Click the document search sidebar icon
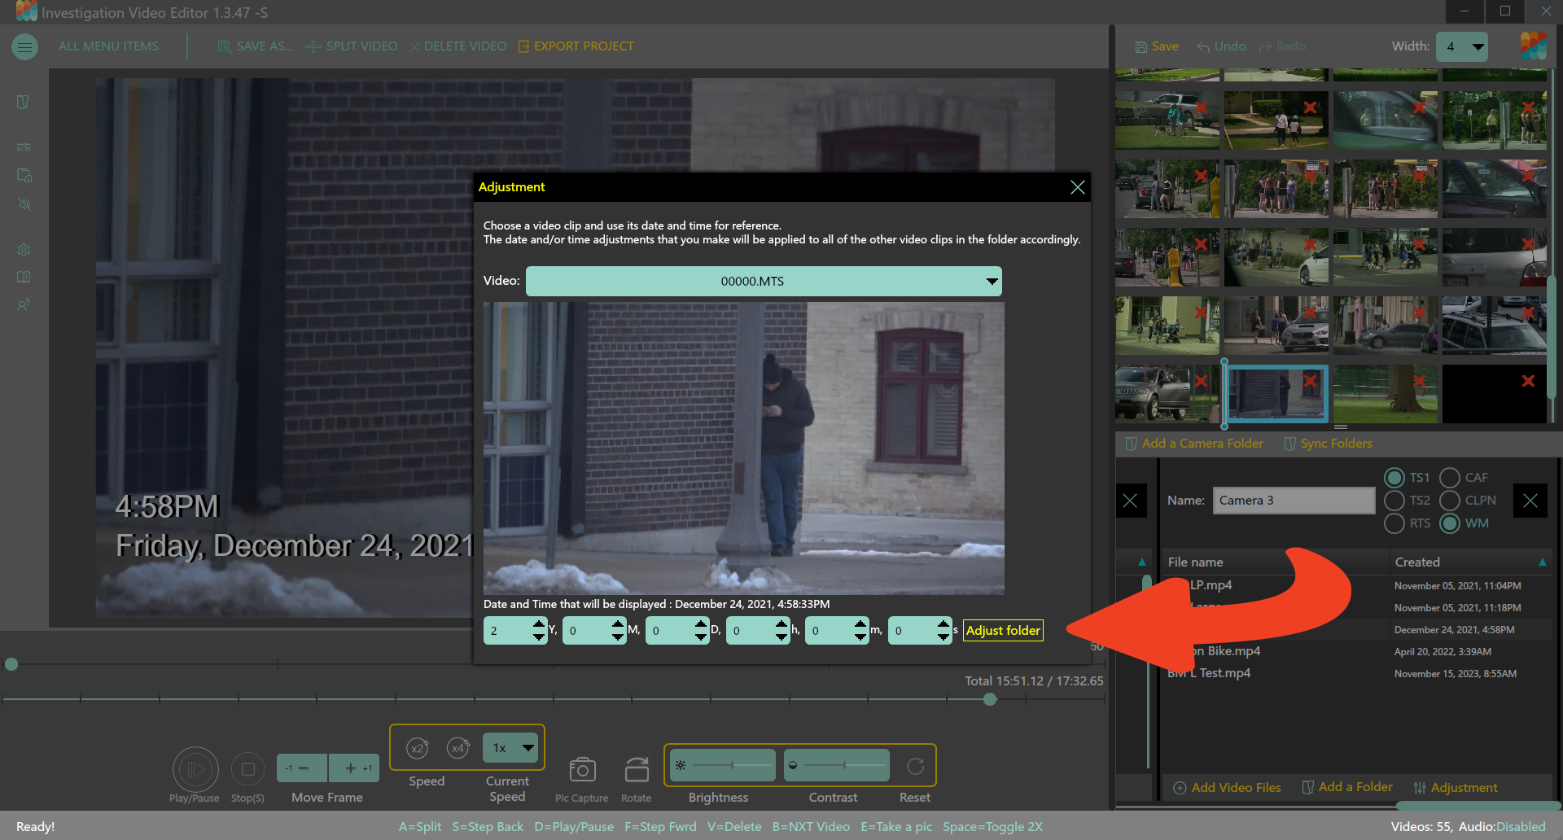1563x840 pixels. pos(24,175)
